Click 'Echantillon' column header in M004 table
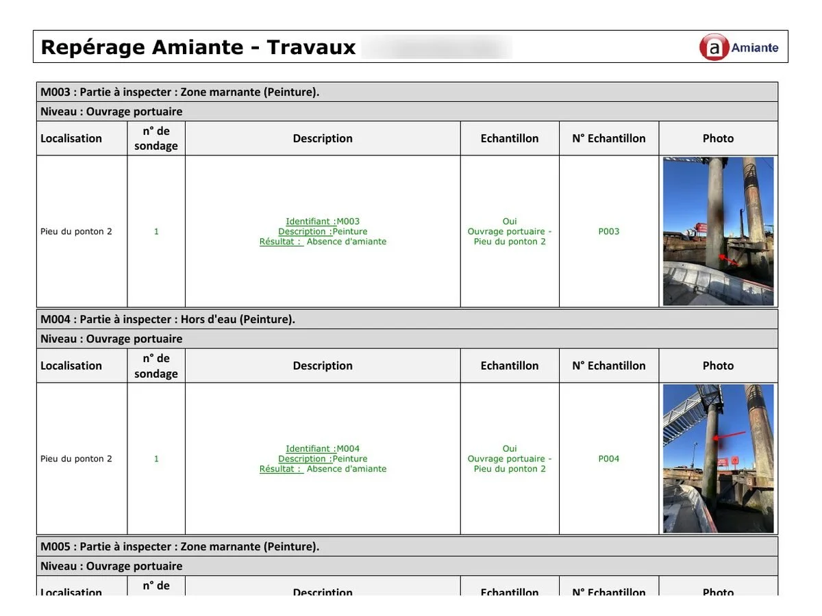Image resolution: width=822 pixels, height=616 pixels. [x=510, y=365]
